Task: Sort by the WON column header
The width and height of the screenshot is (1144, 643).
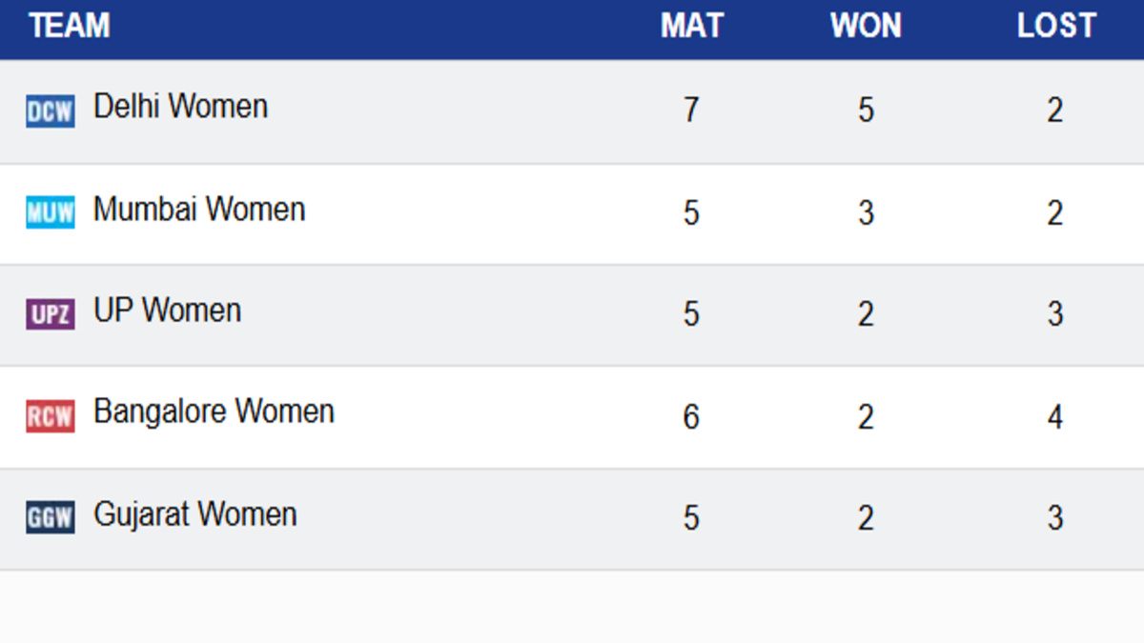Action: coord(866,26)
